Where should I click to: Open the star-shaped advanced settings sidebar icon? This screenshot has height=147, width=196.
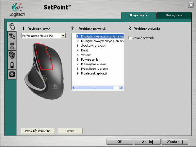click(x=12, y=74)
